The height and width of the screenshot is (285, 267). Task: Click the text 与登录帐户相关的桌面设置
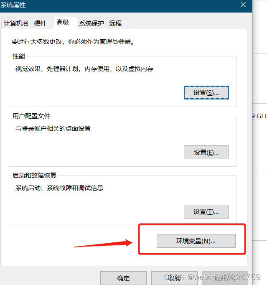click(53, 129)
